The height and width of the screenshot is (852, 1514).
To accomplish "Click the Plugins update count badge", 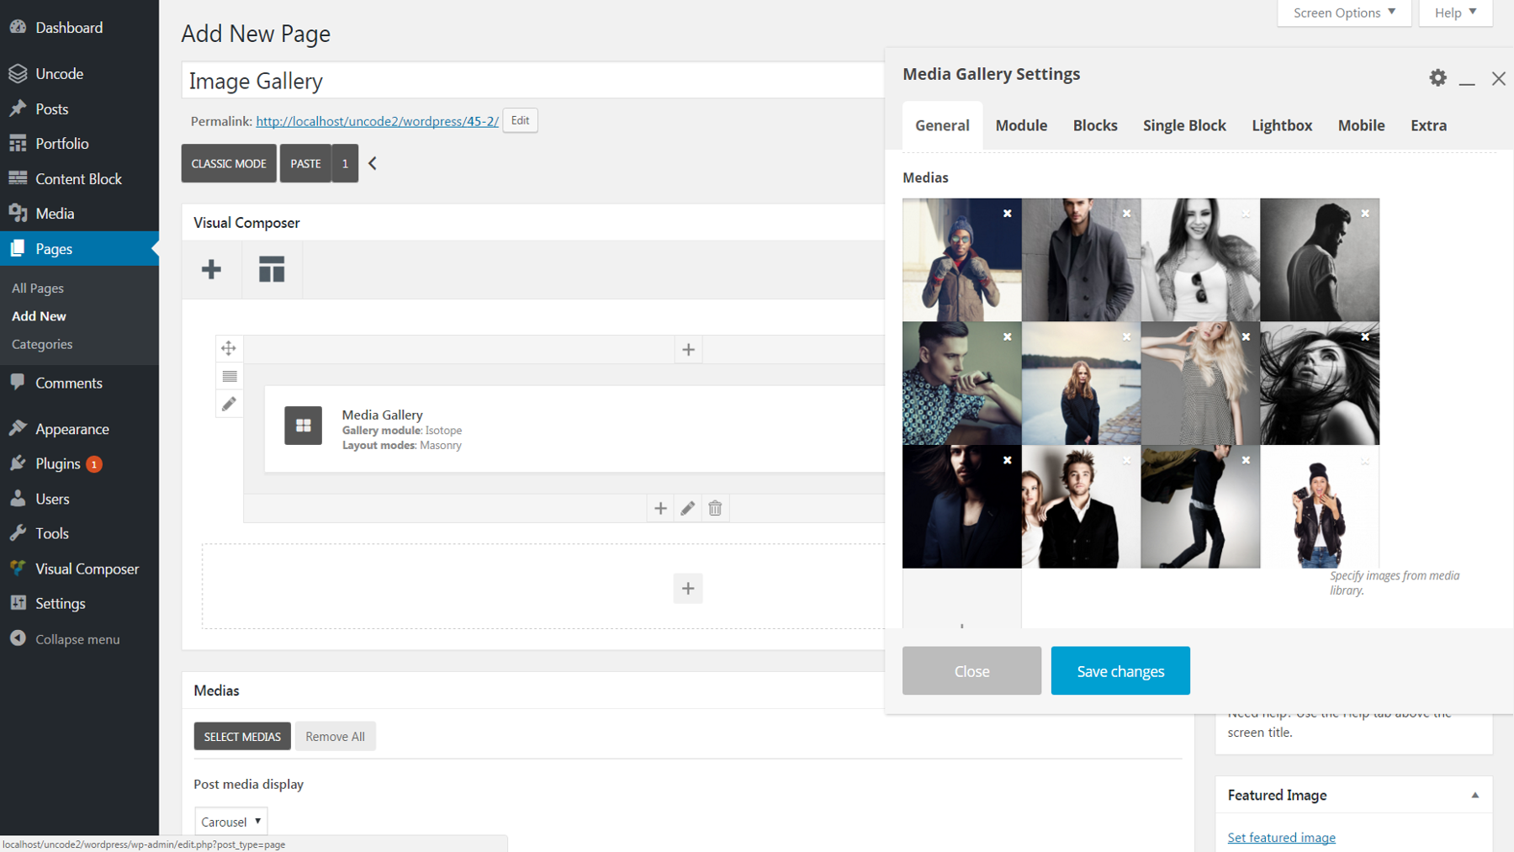I will [94, 464].
